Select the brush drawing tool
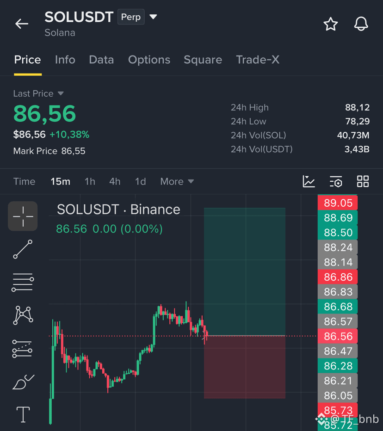Viewport: 383px width, 431px height. pyautogui.click(x=24, y=382)
